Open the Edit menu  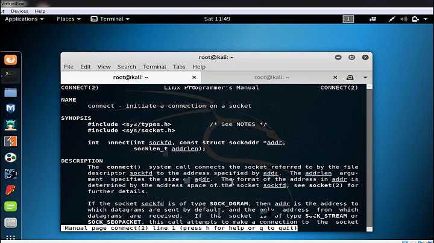click(x=86, y=67)
